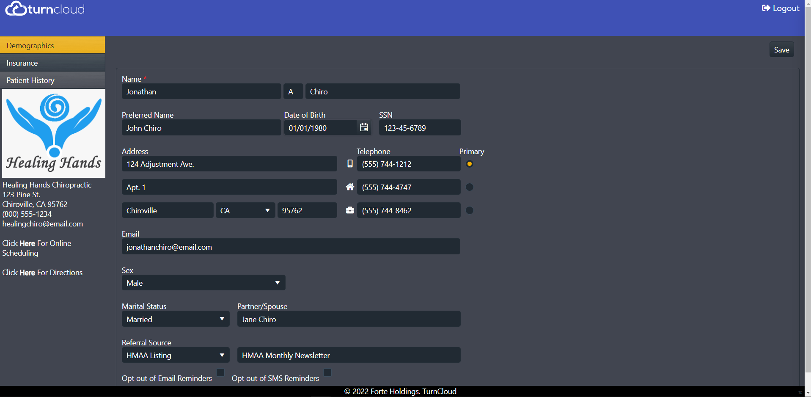Open the Marital Status dropdown
The height and width of the screenshot is (397, 811).
point(175,319)
